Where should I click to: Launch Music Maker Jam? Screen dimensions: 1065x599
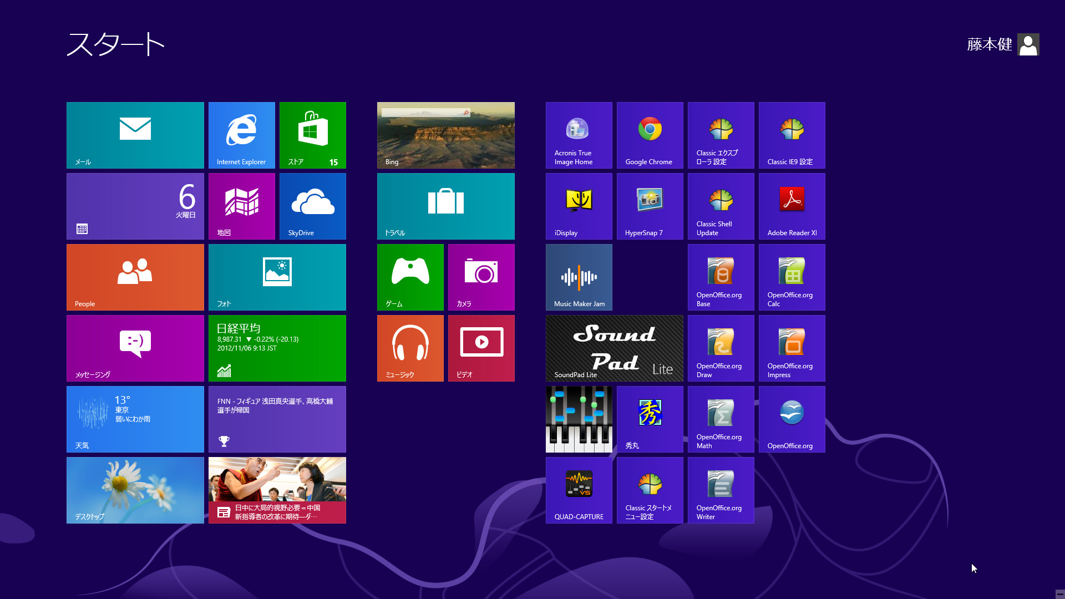tap(579, 277)
